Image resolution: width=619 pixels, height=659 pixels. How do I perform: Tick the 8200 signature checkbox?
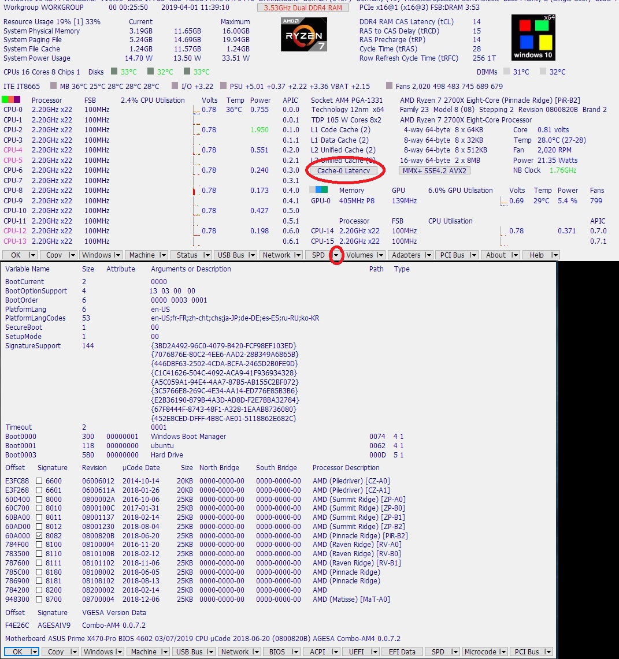tap(39, 590)
